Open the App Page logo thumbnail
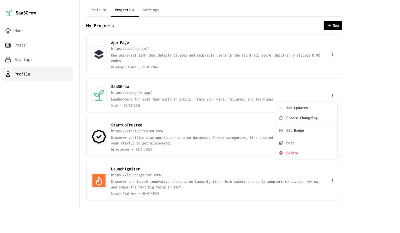Viewport: 400px width, 233px height. pyautogui.click(x=99, y=54)
